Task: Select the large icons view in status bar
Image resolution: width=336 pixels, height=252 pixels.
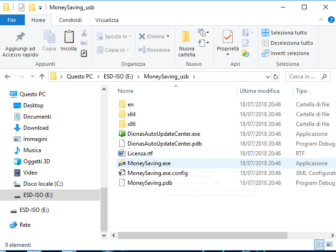Action: [329, 244]
